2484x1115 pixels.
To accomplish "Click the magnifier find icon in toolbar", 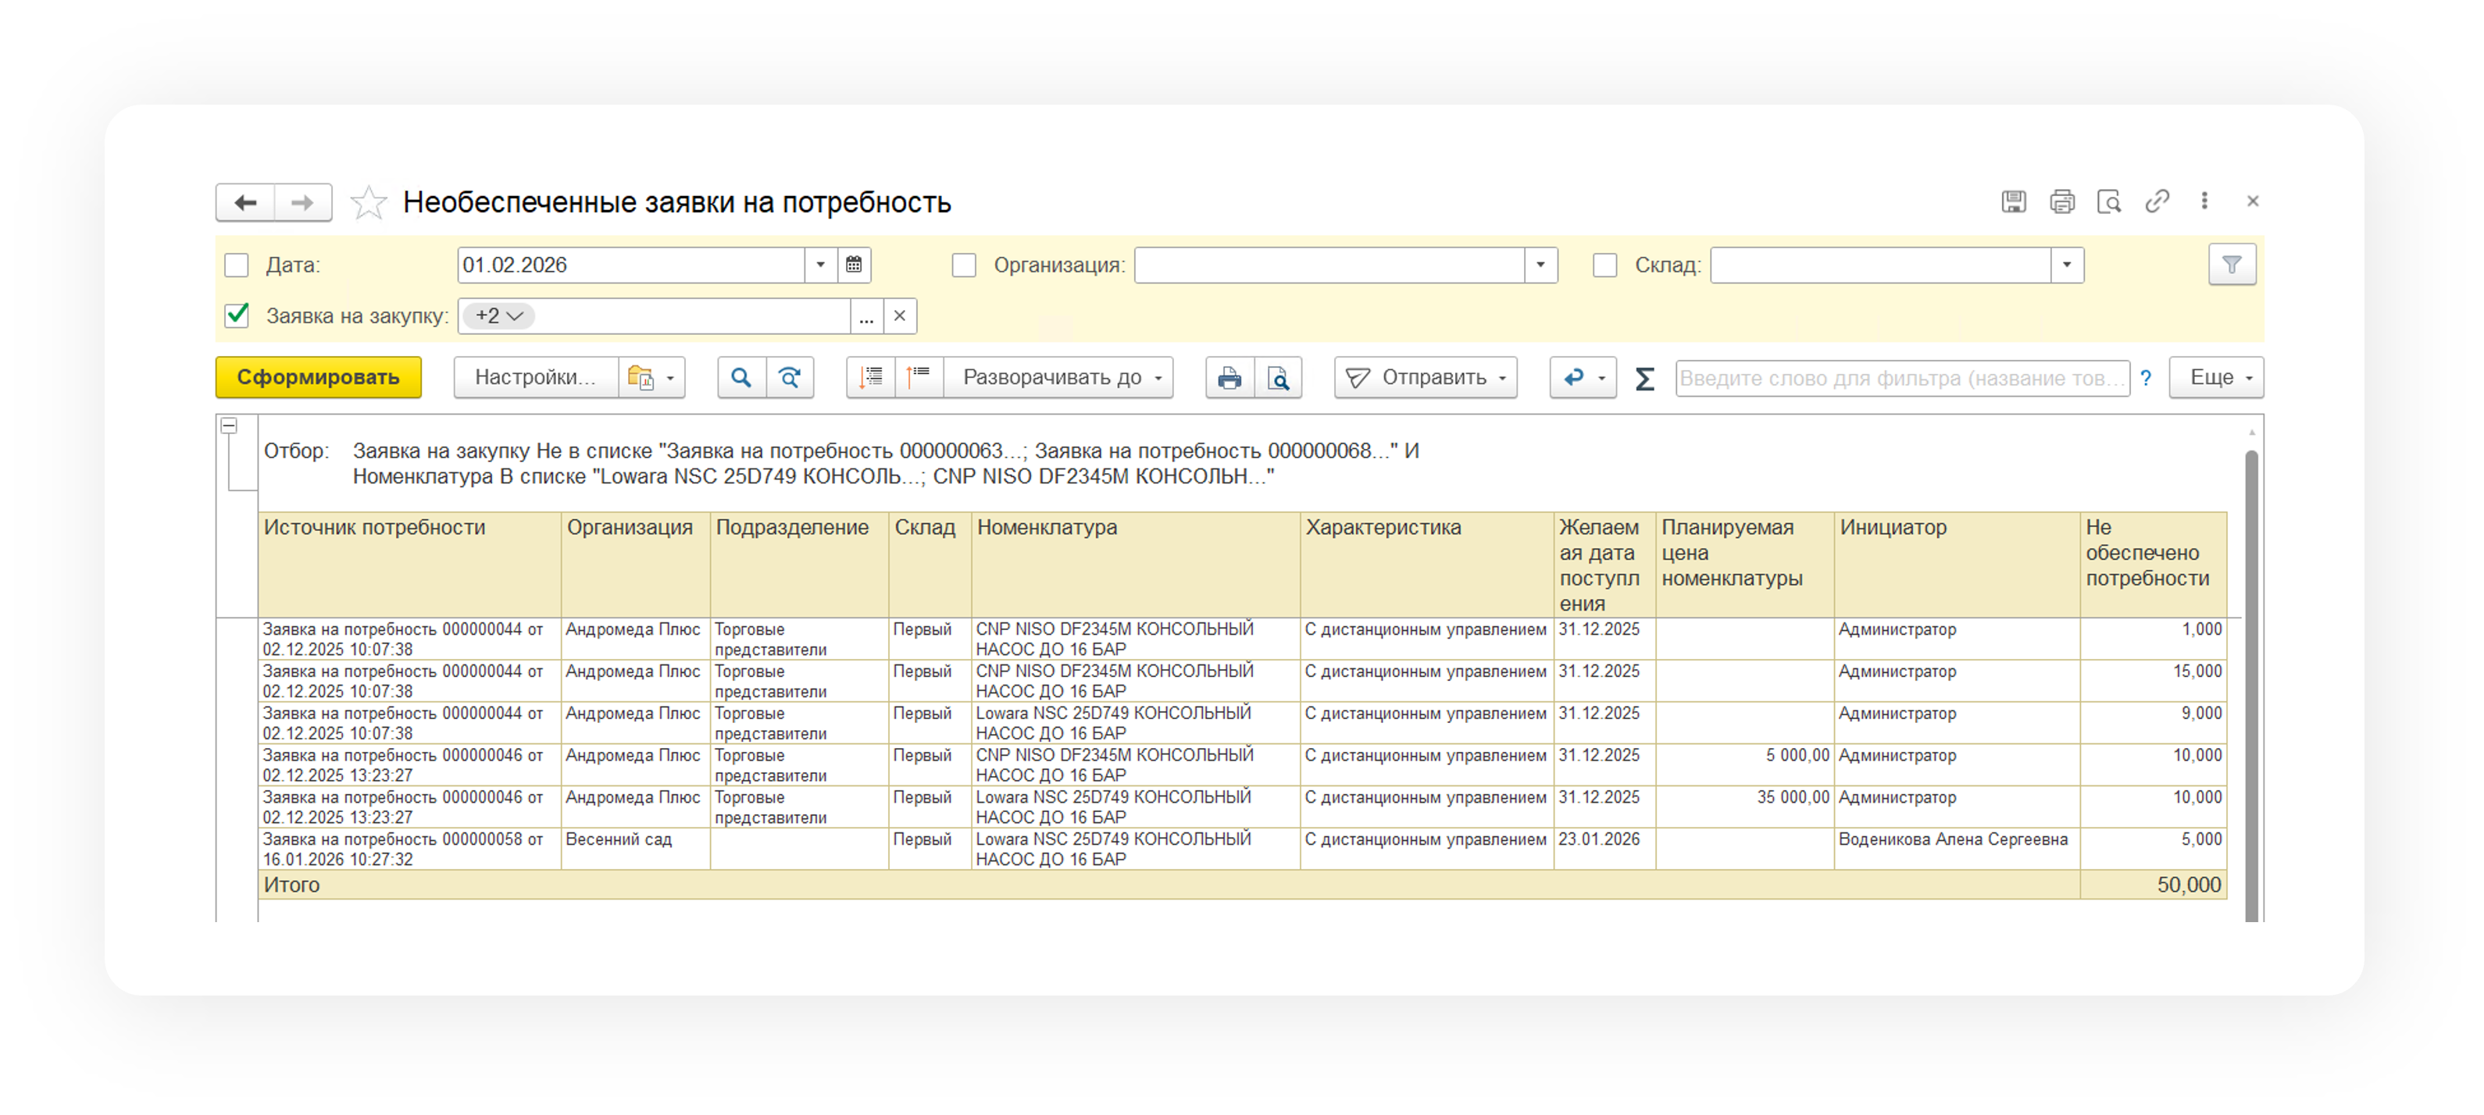I will (x=741, y=378).
